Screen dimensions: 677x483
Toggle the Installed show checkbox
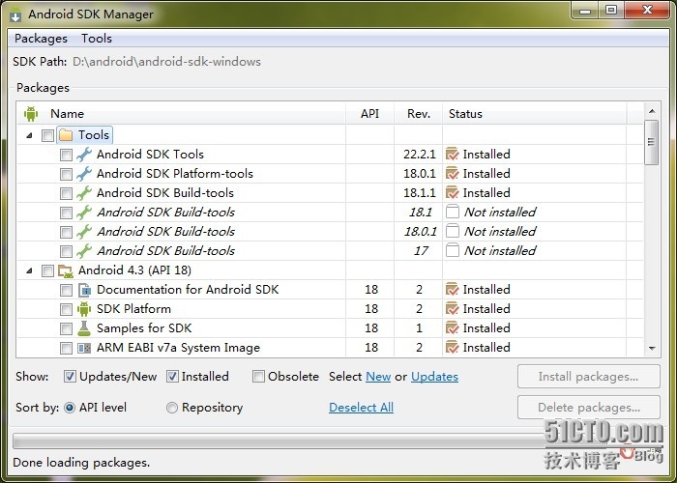click(x=172, y=377)
